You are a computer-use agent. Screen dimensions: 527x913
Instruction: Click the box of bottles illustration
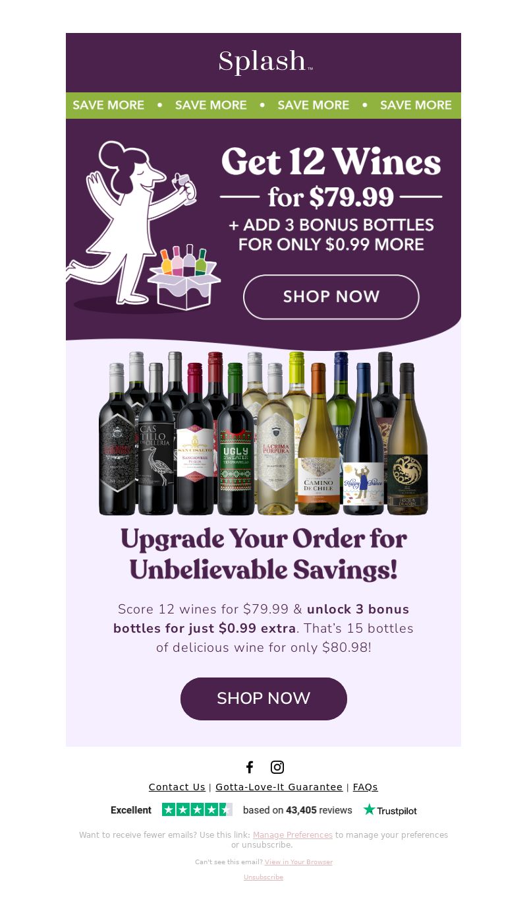click(184, 277)
